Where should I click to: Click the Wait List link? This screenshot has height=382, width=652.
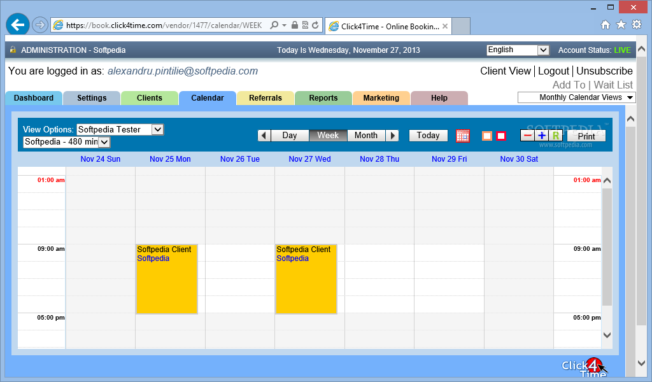(x=613, y=85)
